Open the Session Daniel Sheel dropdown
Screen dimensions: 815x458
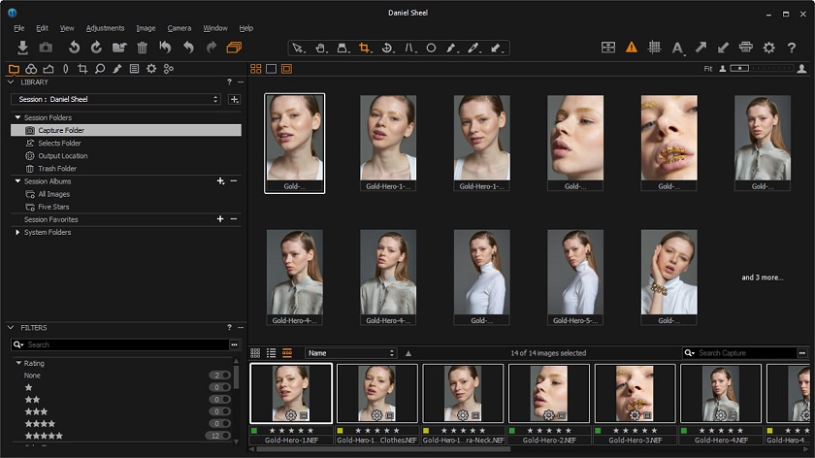pyautogui.click(x=116, y=99)
